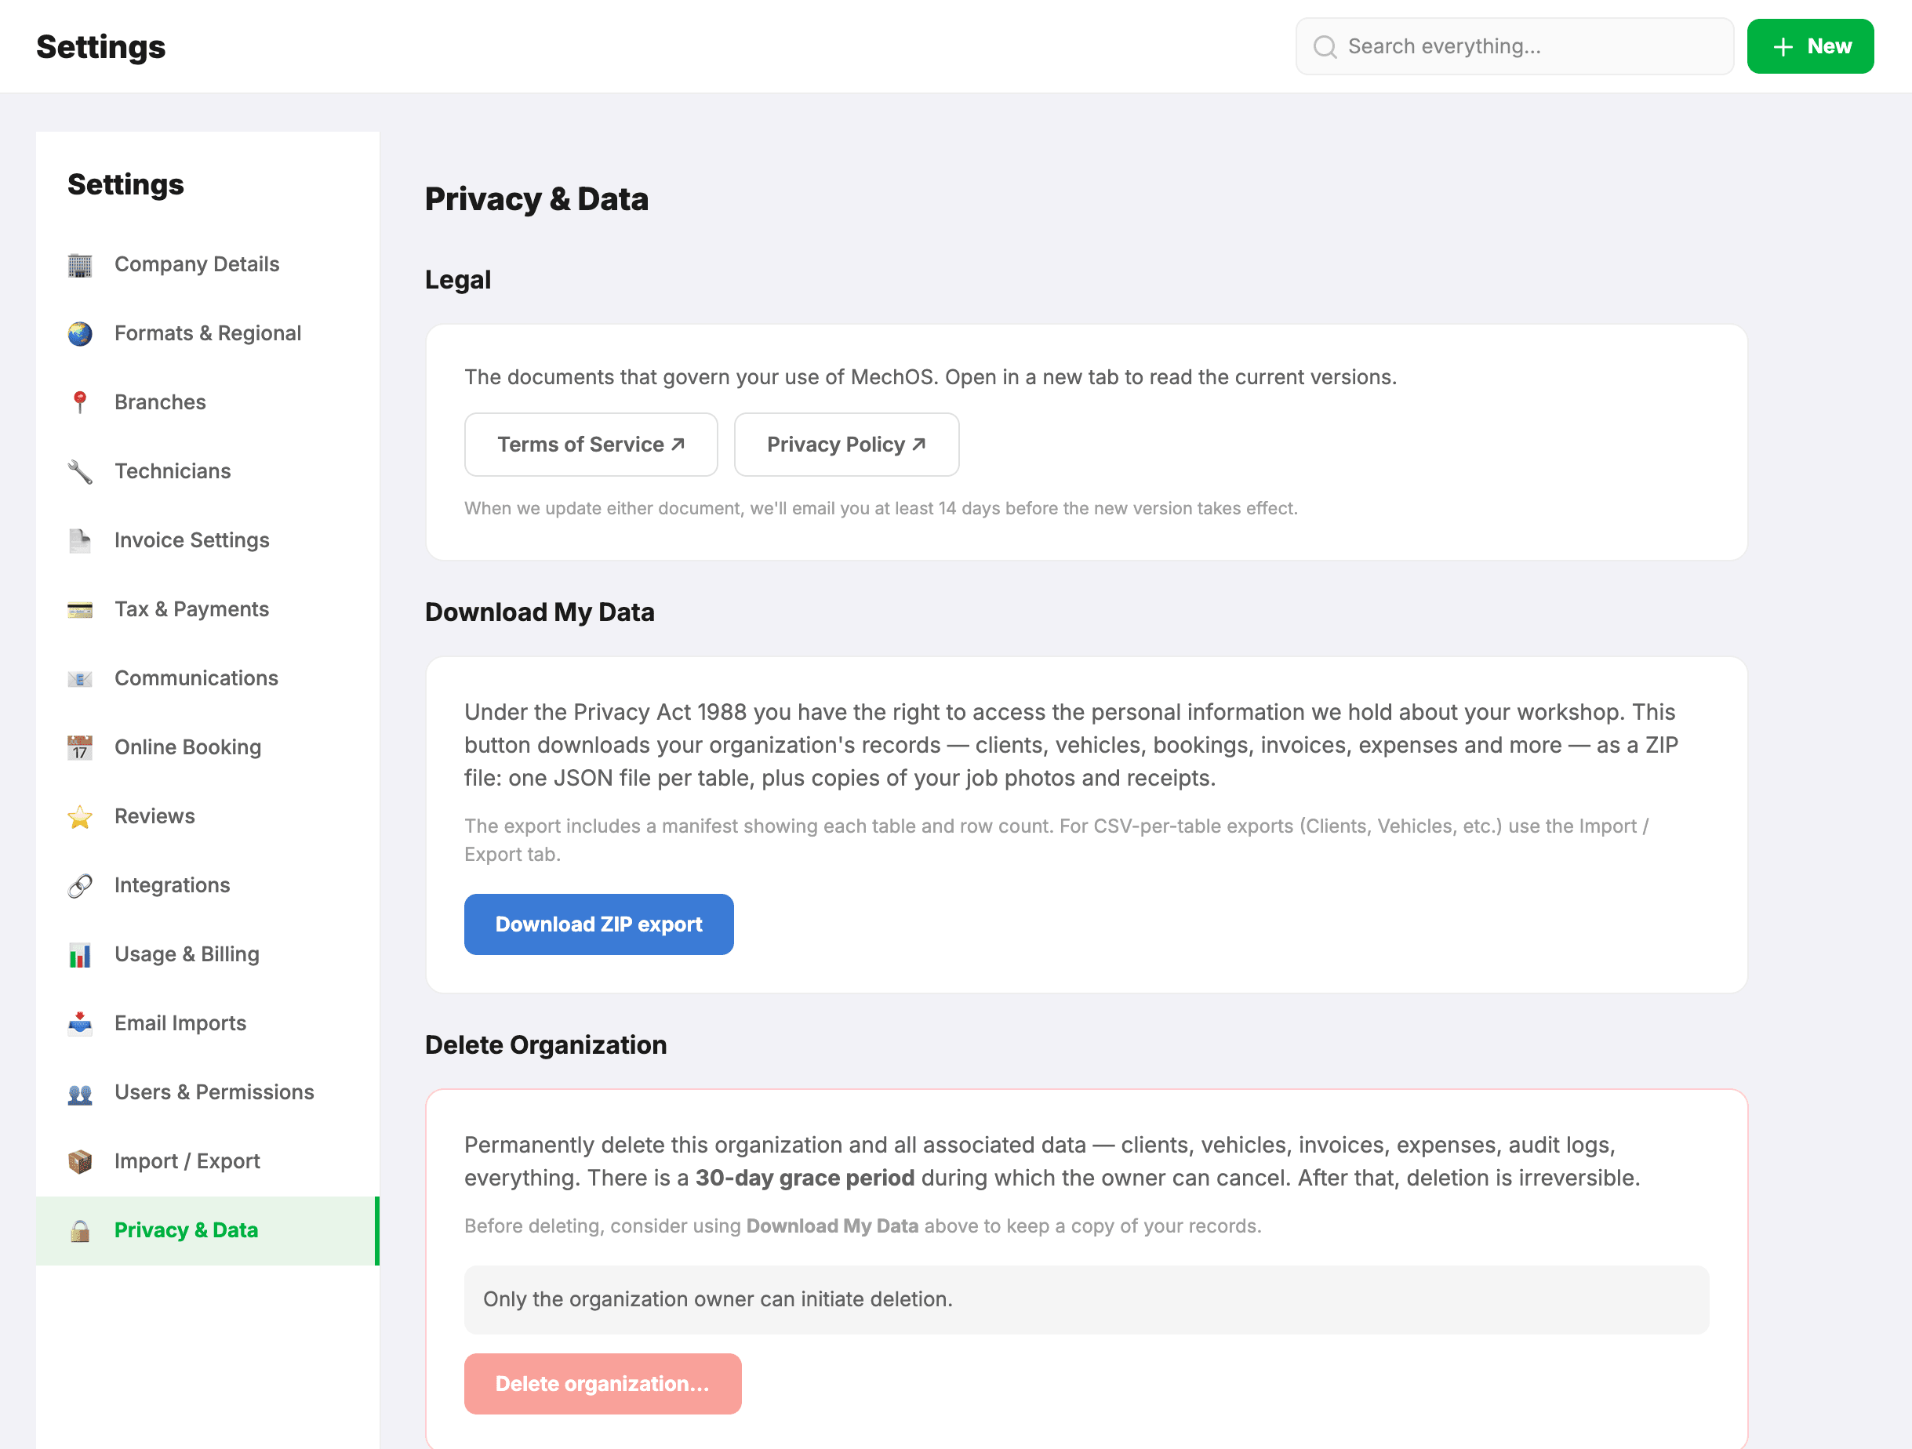This screenshot has width=1912, height=1449.
Task: Click the Download ZIP export button
Action: [598, 924]
